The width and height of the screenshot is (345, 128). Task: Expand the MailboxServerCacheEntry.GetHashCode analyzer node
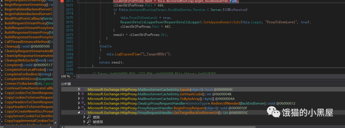79,94
